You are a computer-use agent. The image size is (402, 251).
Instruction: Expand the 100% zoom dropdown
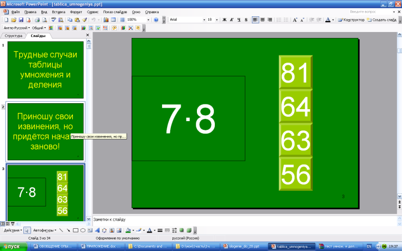[149, 20]
